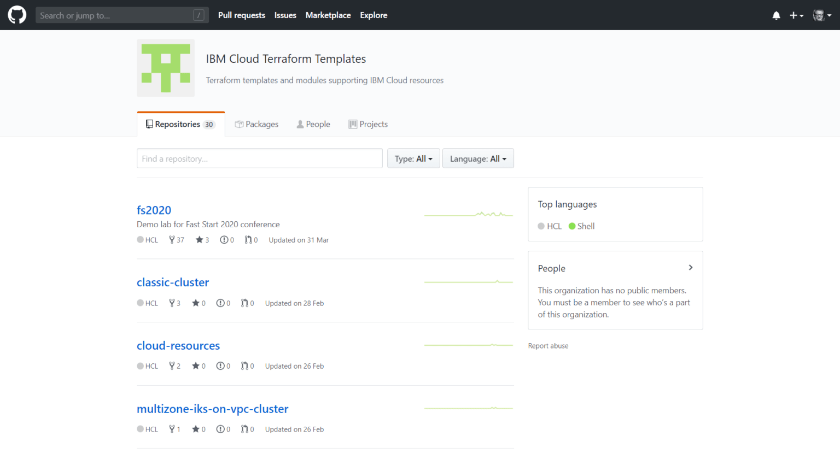
Task: Click the star icon for classic-cluster
Action: point(195,303)
